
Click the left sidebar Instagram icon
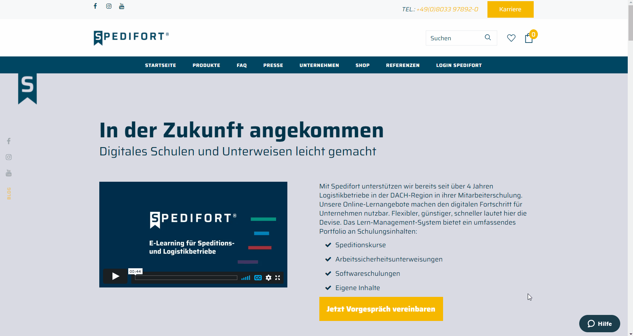point(9,157)
